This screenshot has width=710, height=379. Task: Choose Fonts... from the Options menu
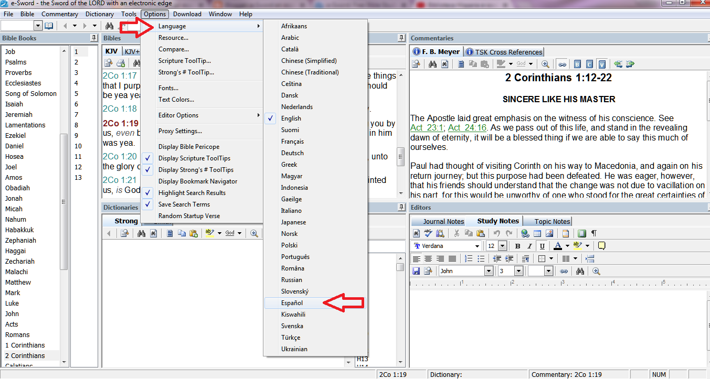point(168,88)
